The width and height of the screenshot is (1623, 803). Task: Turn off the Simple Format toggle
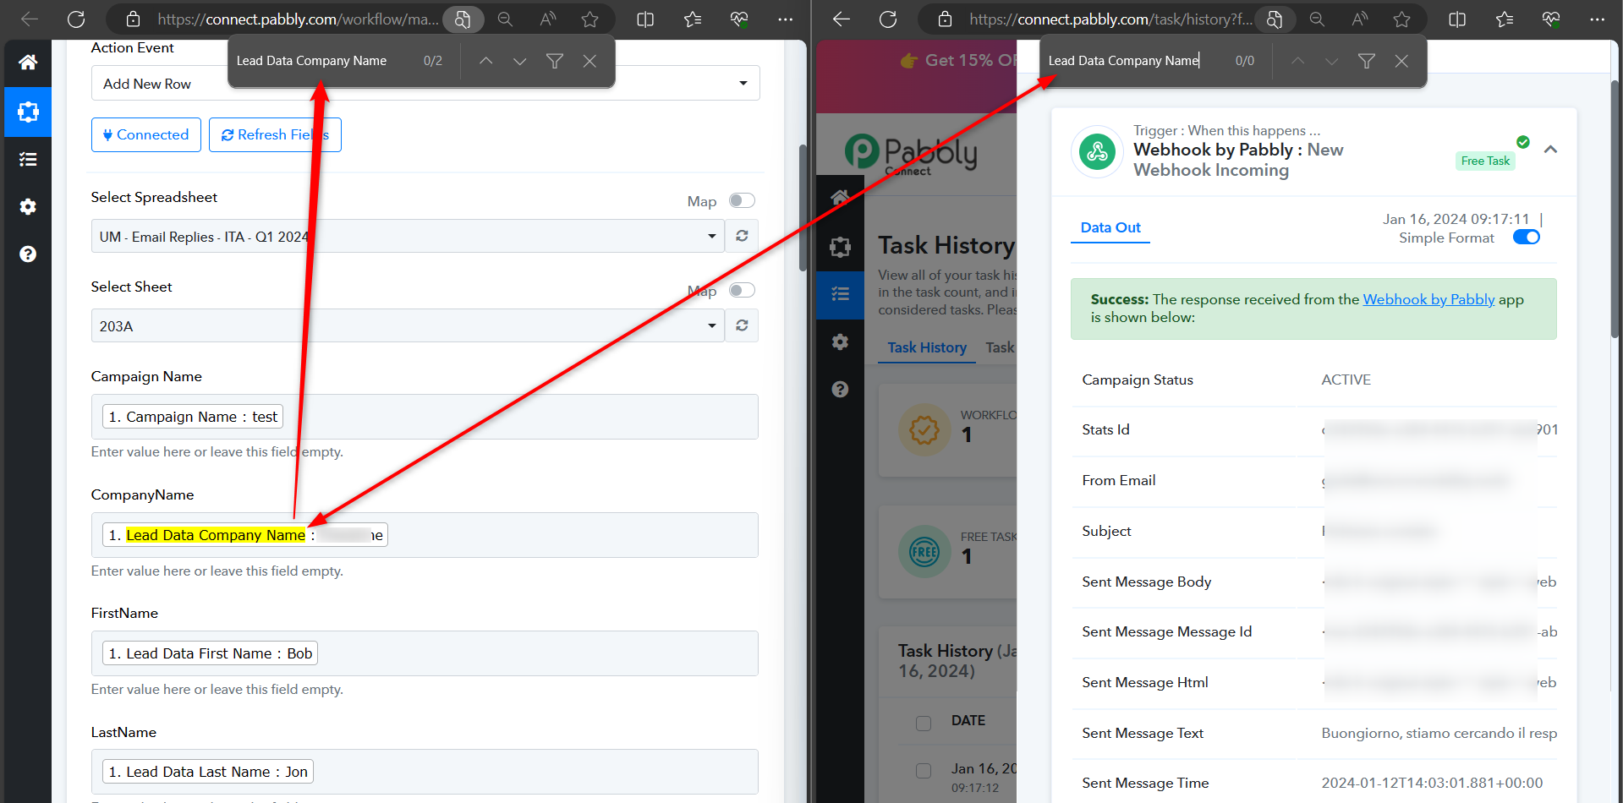pyautogui.click(x=1527, y=237)
